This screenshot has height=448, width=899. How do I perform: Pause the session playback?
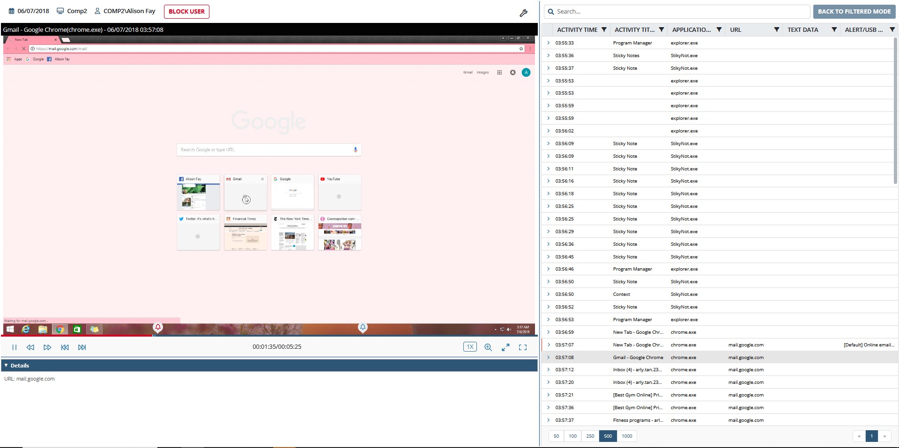pos(14,347)
